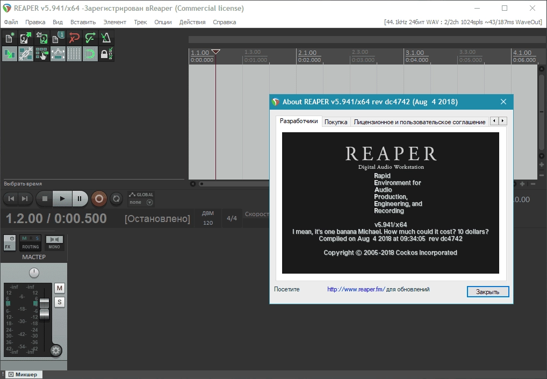
Task: Click the horizontal arrange scrollbar left arrow
Action: tap(192, 183)
